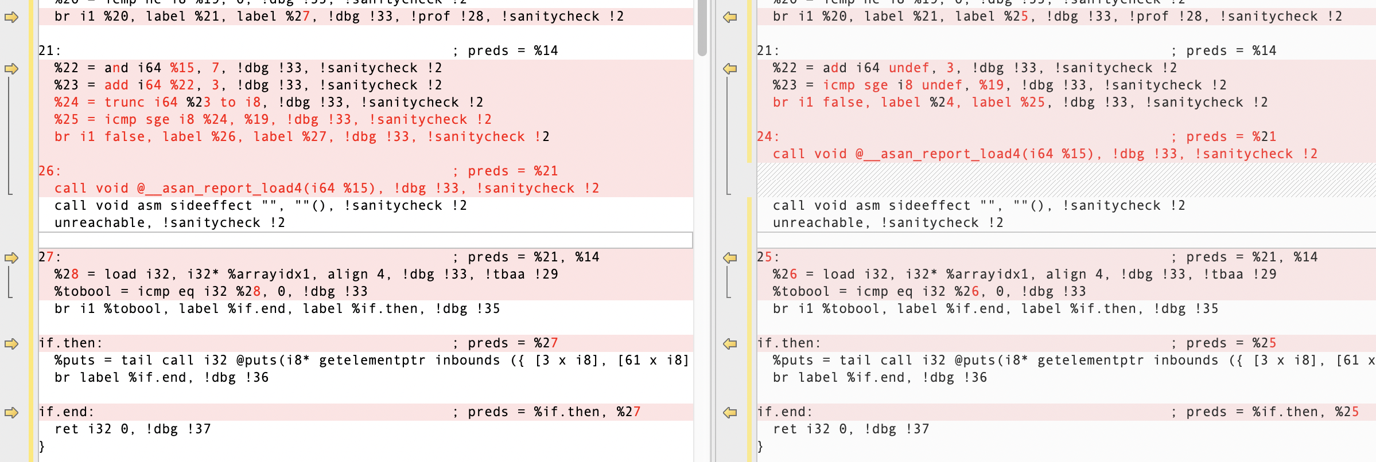Click '; preds = %14' comment in left pane
Image resolution: width=1376 pixels, height=462 pixels.
pyautogui.click(x=506, y=51)
